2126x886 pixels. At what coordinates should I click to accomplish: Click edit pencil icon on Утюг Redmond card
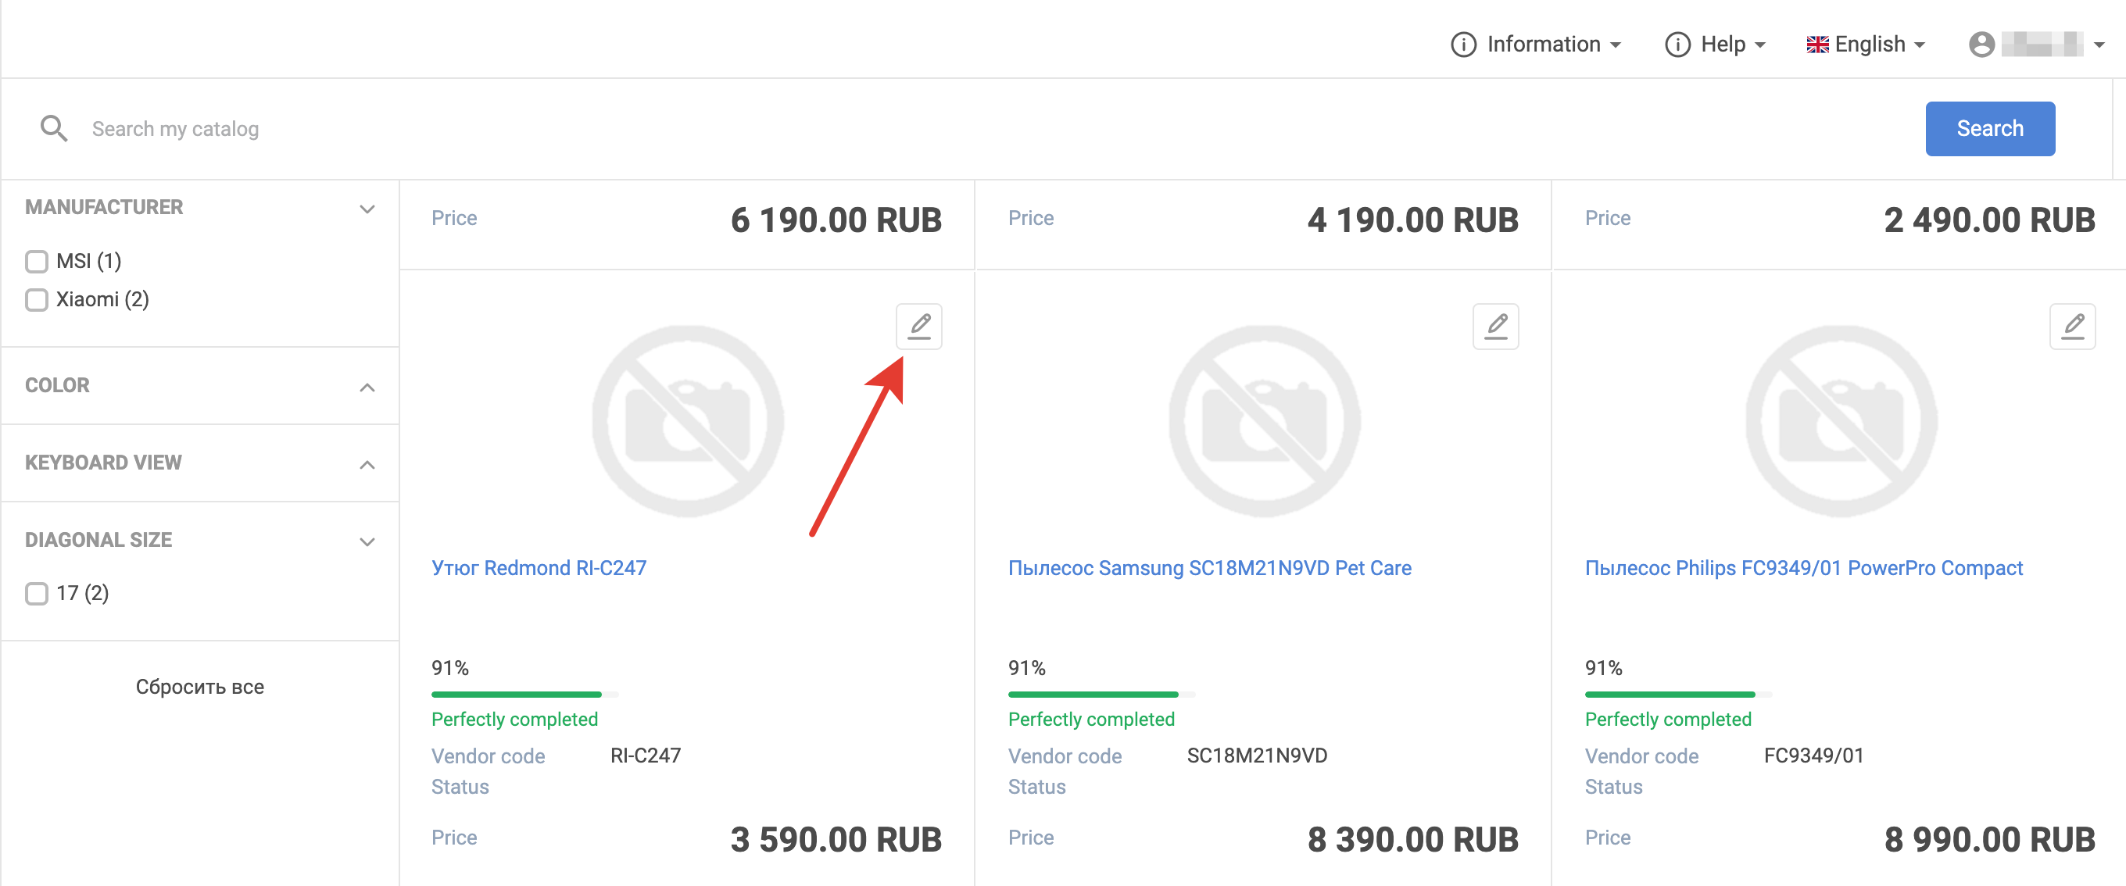[x=918, y=327]
